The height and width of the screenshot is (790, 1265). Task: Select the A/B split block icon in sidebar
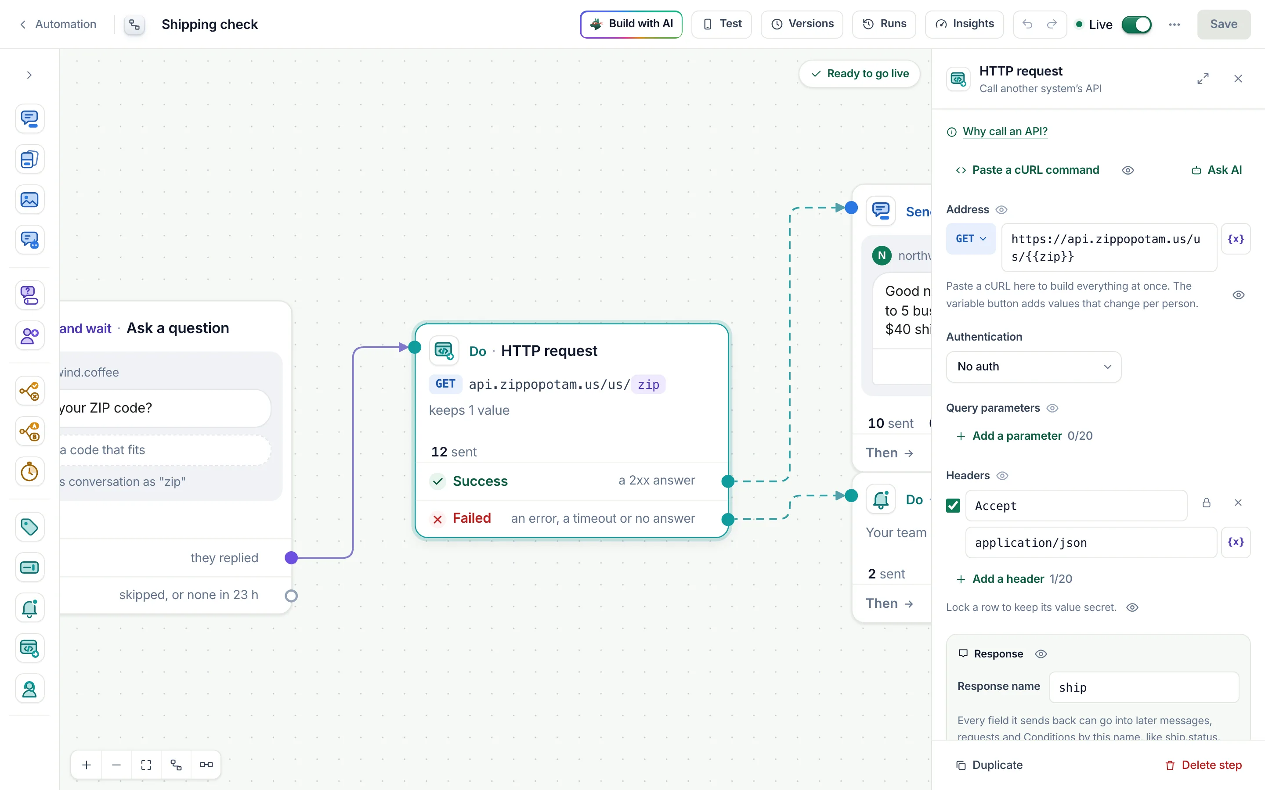[x=29, y=431]
